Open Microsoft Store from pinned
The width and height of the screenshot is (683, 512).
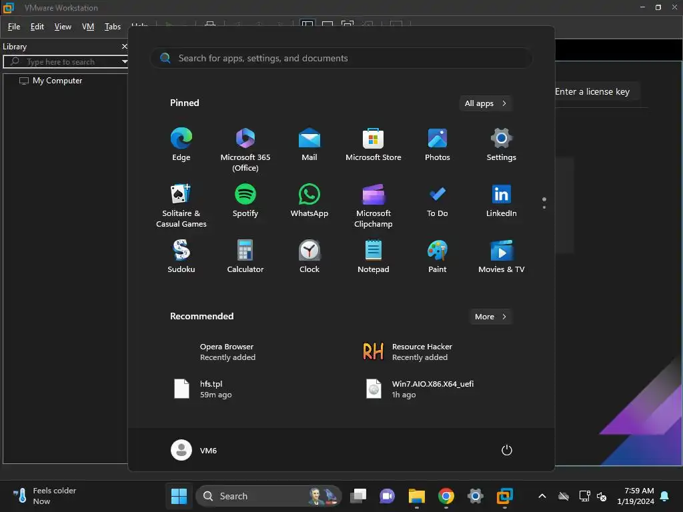(x=374, y=145)
